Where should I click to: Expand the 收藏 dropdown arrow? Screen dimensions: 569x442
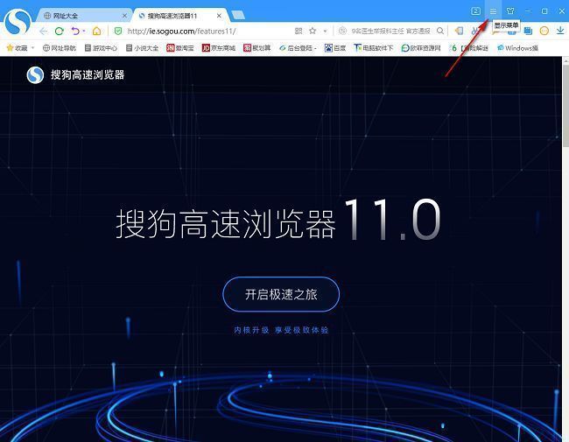click(x=32, y=48)
